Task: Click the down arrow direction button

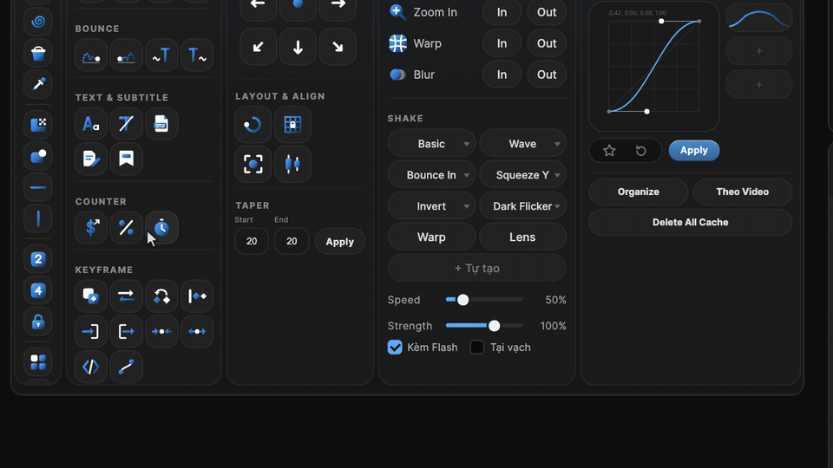Action: (298, 47)
